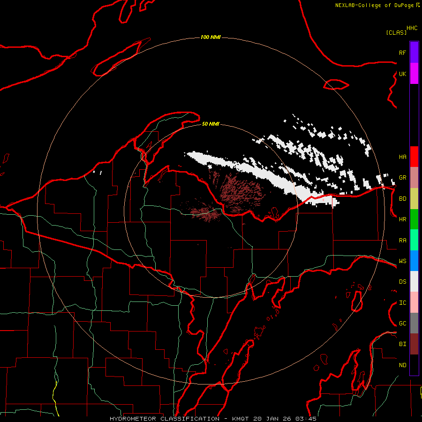Click the RA legend label
422x422 pixels.
(402, 241)
